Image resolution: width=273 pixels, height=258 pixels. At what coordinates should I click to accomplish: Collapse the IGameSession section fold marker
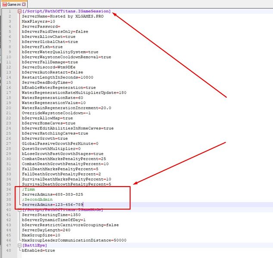click(x=19, y=11)
